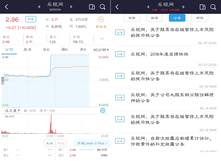Click 删自选 remove favorite label
The height and width of the screenshot is (161, 221).
[x=101, y=27]
